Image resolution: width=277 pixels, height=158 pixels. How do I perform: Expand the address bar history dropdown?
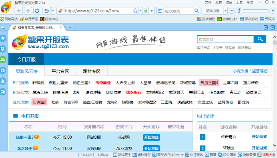141,11
